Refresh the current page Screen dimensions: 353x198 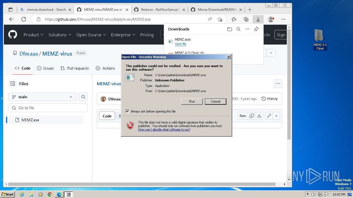point(24,19)
